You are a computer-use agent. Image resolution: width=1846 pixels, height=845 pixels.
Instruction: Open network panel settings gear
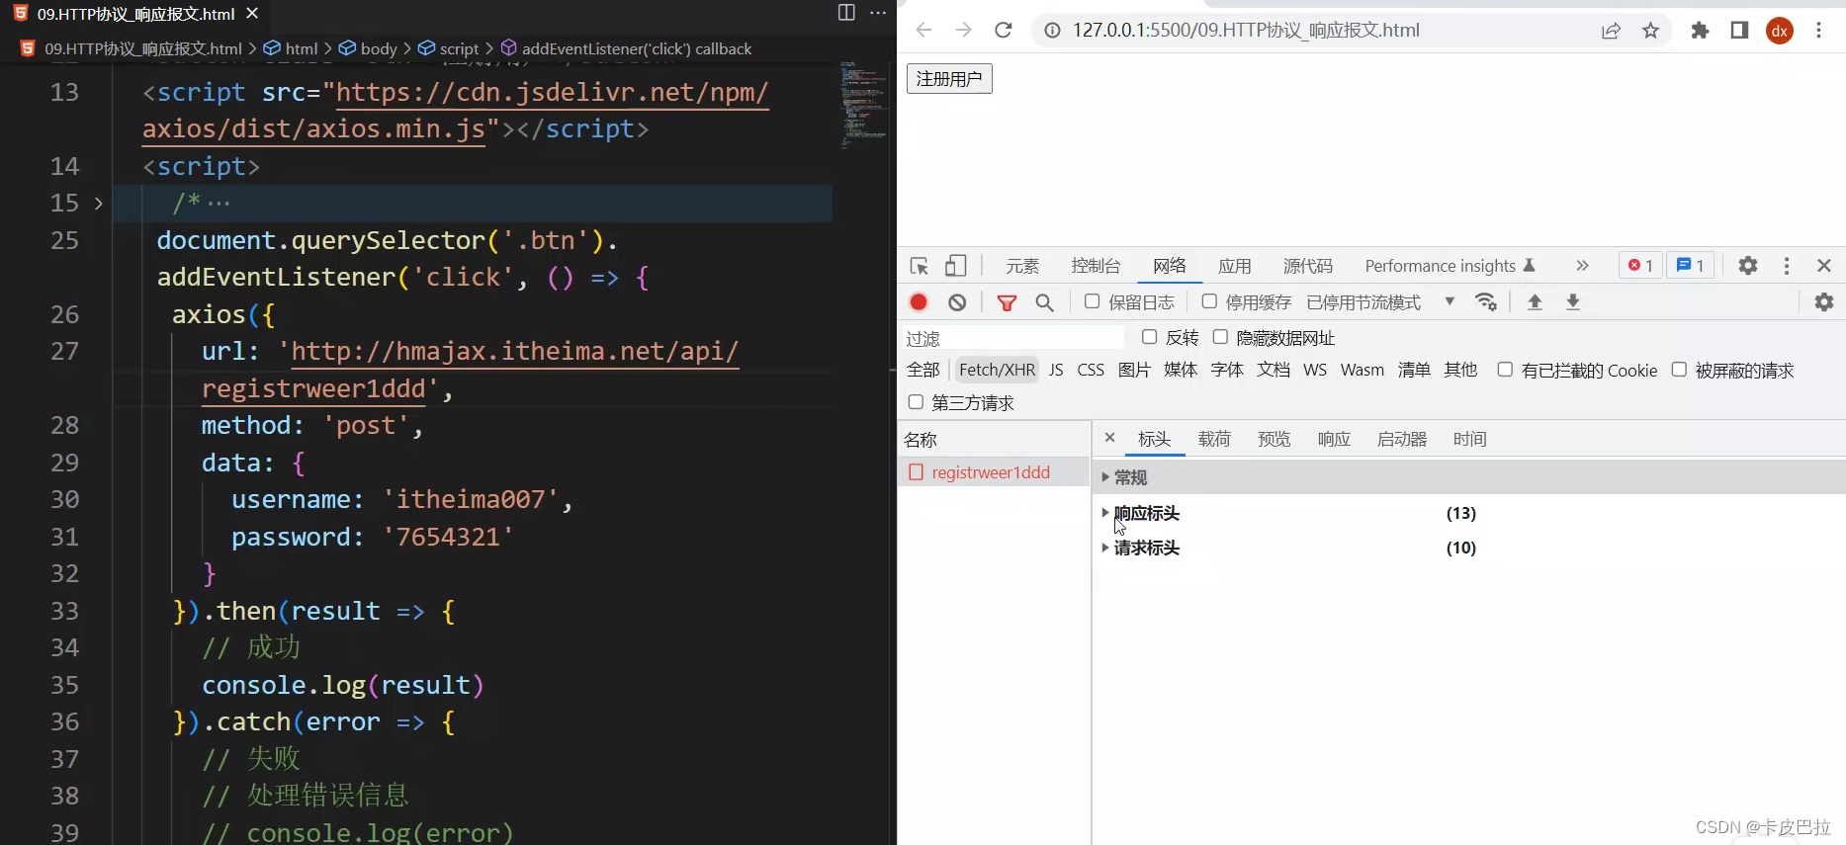click(x=1824, y=302)
